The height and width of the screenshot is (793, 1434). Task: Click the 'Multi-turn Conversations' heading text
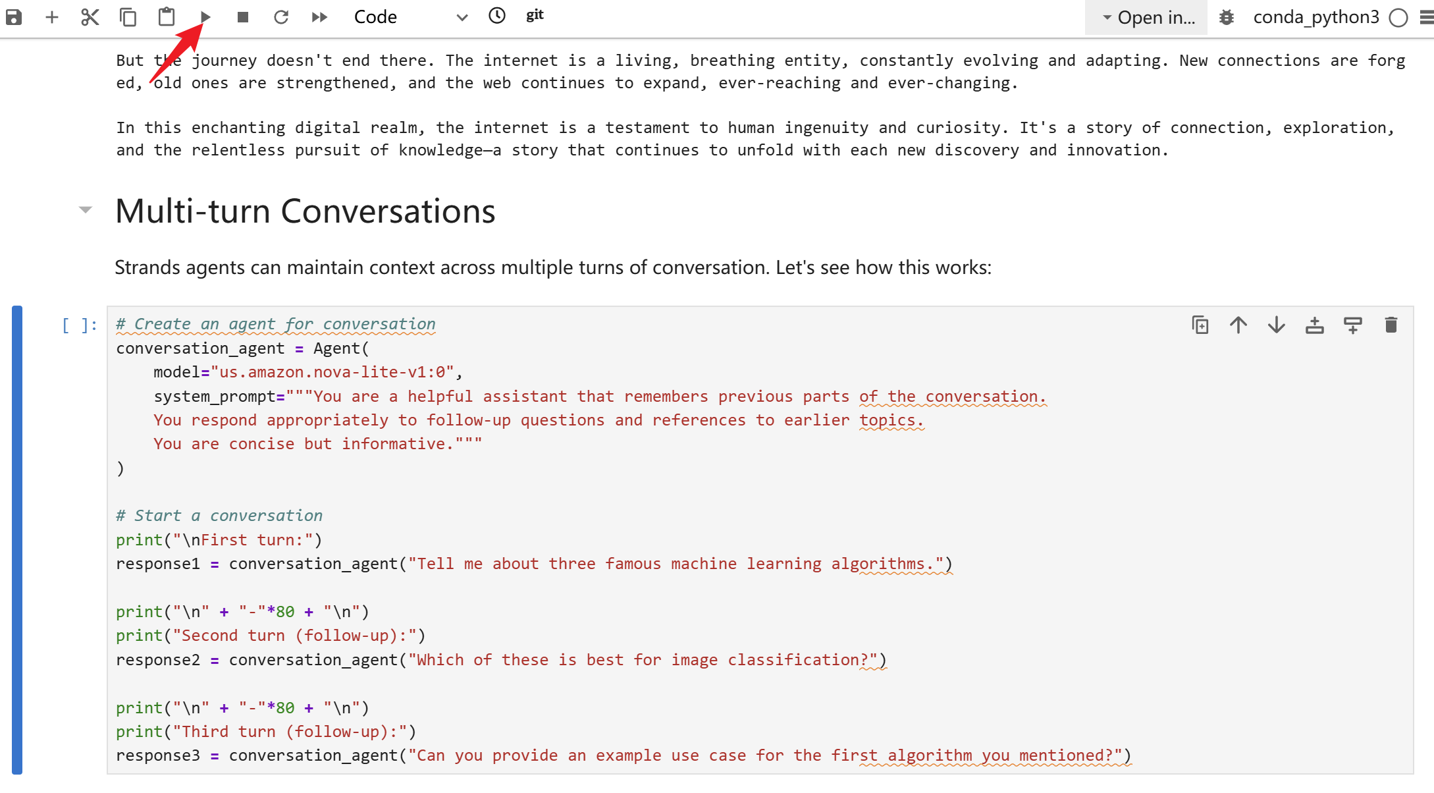305,211
